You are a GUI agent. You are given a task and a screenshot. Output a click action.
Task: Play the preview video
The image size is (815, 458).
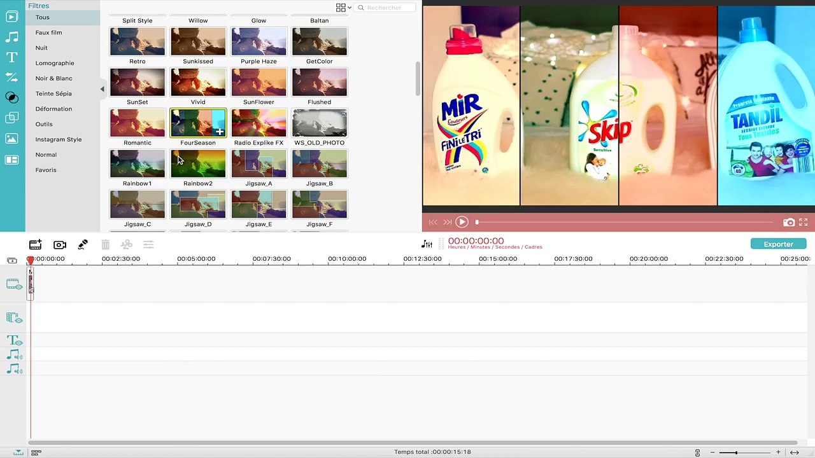point(462,222)
